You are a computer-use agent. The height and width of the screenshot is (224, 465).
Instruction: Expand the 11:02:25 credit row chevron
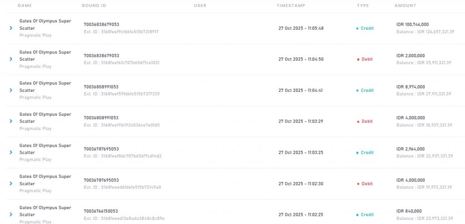(11, 214)
